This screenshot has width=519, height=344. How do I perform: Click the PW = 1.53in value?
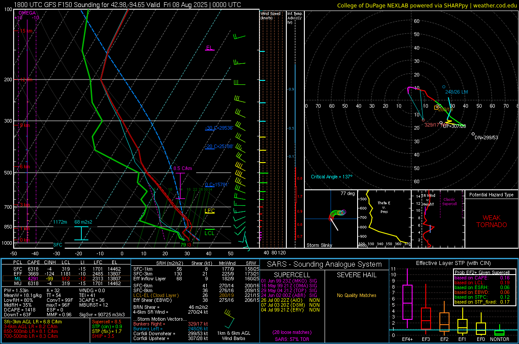click(16, 290)
